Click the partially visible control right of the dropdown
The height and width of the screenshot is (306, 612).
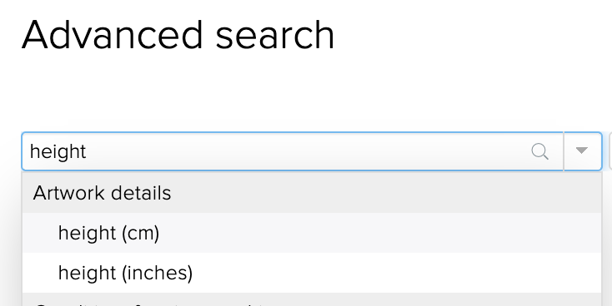coord(609,151)
